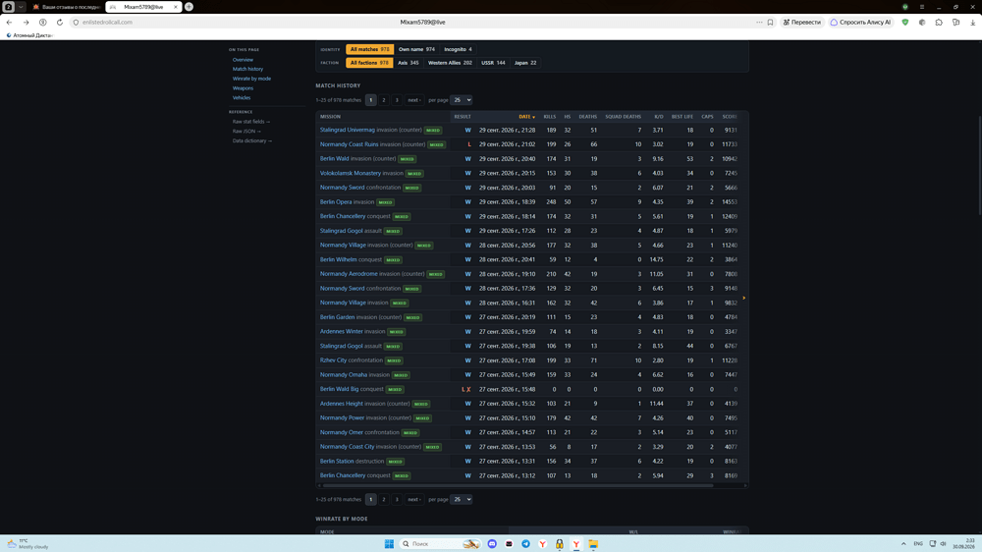This screenshot has height=552, width=982.
Task: Sort the table by Mission column
Action: tap(330, 117)
